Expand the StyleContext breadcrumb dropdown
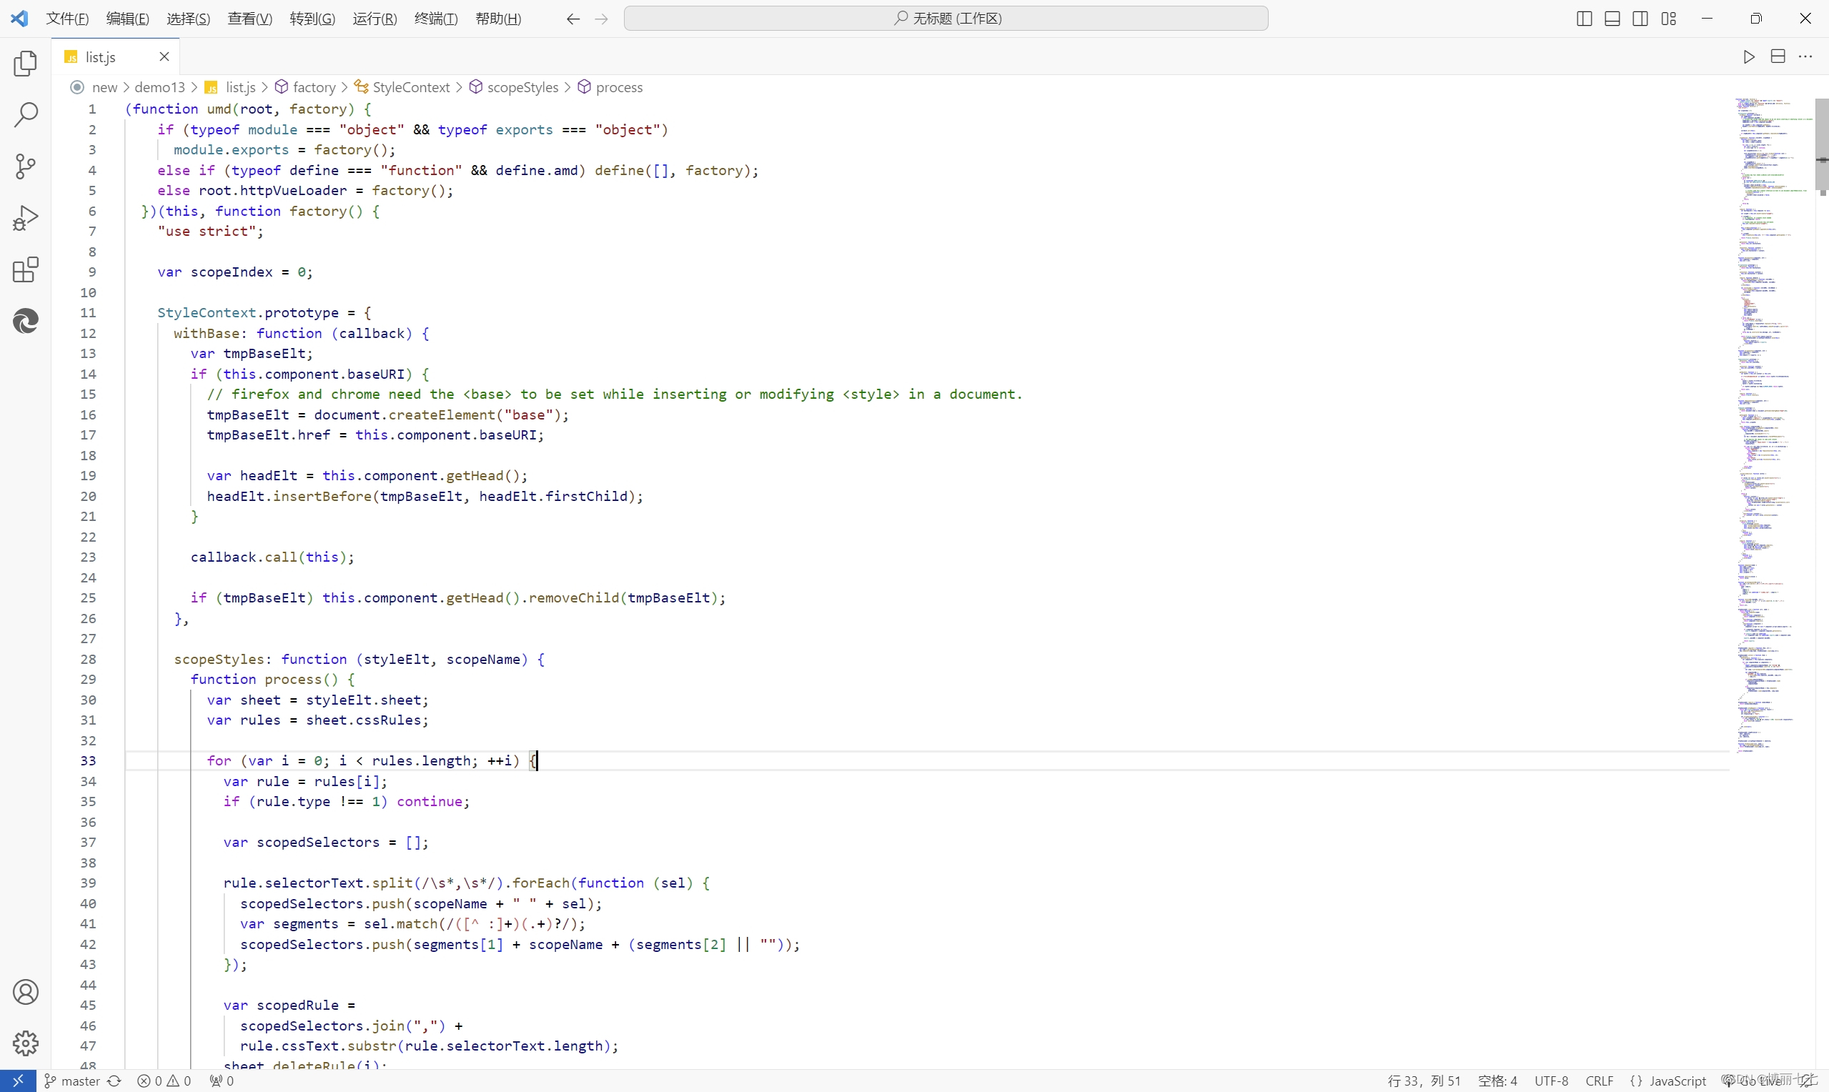The height and width of the screenshot is (1092, 1829). 410,88
